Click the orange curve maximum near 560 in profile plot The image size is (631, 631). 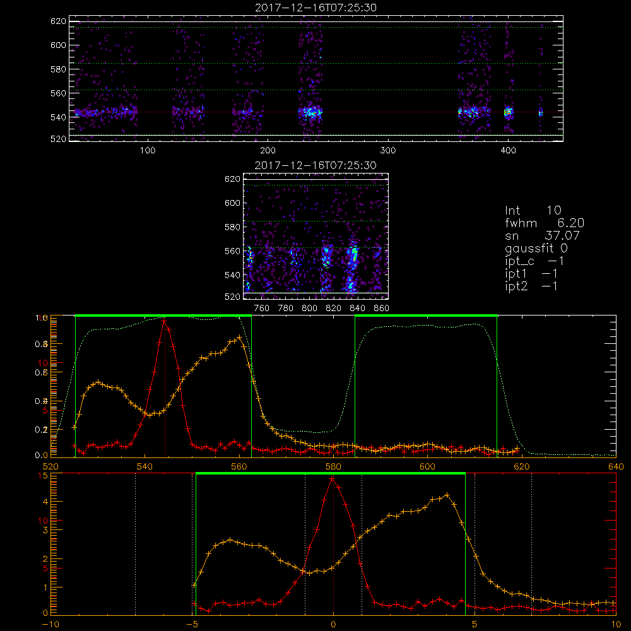click(x=239, y=337)
